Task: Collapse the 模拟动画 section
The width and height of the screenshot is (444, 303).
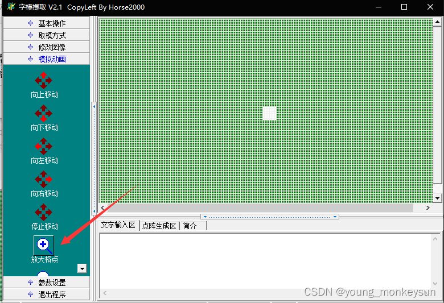Action: (47, 59)
